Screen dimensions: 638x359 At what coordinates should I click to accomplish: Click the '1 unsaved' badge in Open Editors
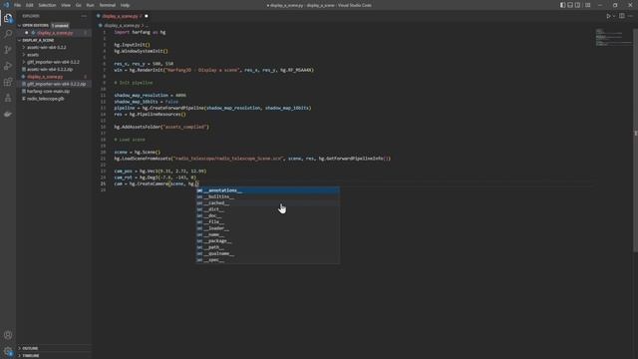click(60, 25)
